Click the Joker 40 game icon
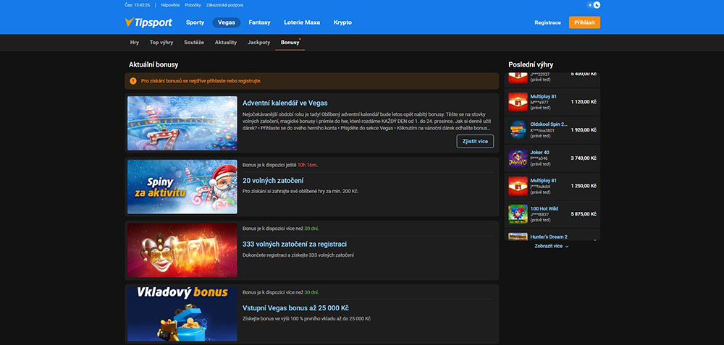Image resolution: width=724 pixels, height=345 pixels. [518, 158]
